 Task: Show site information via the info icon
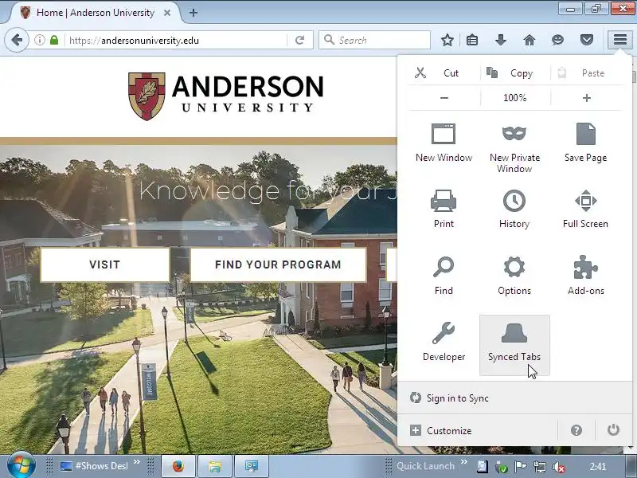[x=39, y=40]
